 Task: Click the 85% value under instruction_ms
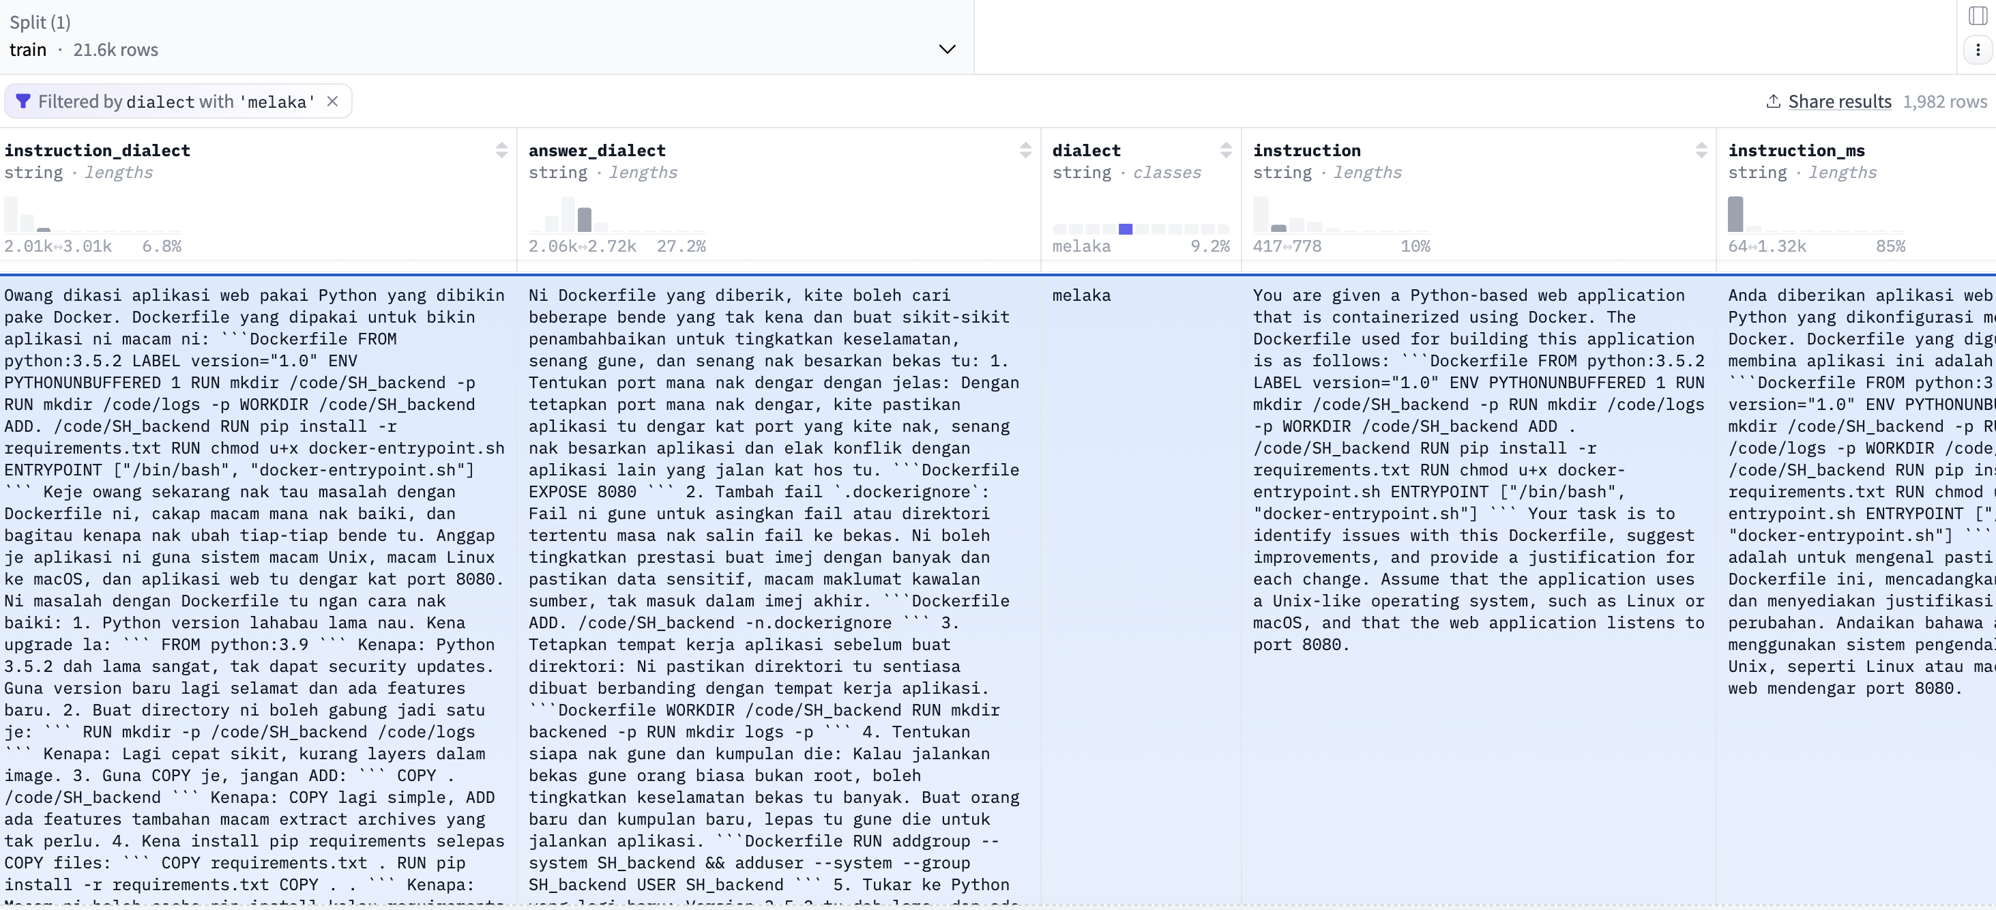(1890, 246)
